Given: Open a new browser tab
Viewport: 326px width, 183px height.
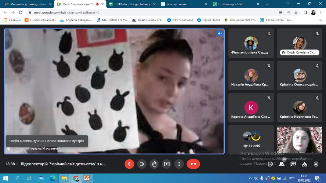Looking at the screenshot, I should click(267, 4).
